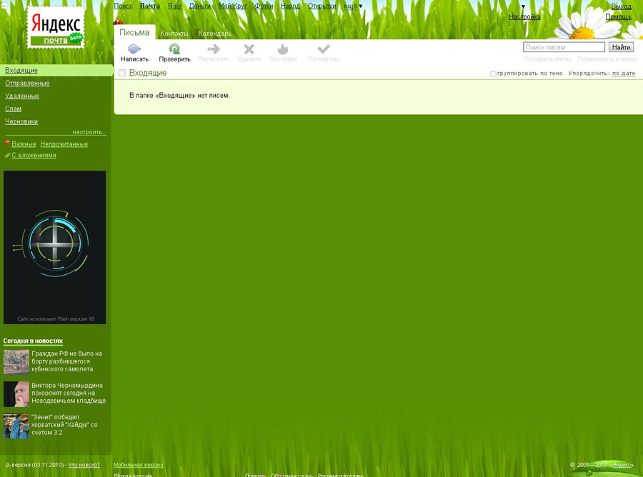Click the Найти search button
Image resolution: width=643 pixels, height=477 pixels.
click(x=621, y=47)
